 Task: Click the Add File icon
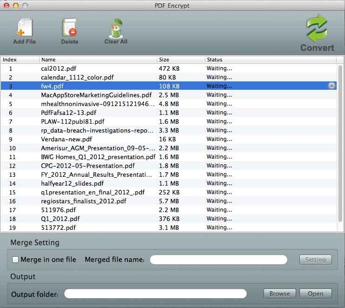[x=24, y=28]
